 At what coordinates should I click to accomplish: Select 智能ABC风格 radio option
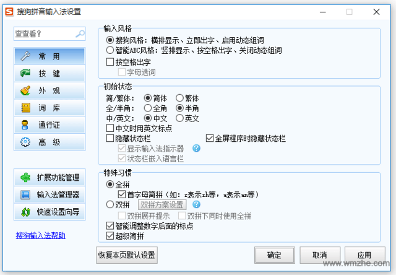110,50
